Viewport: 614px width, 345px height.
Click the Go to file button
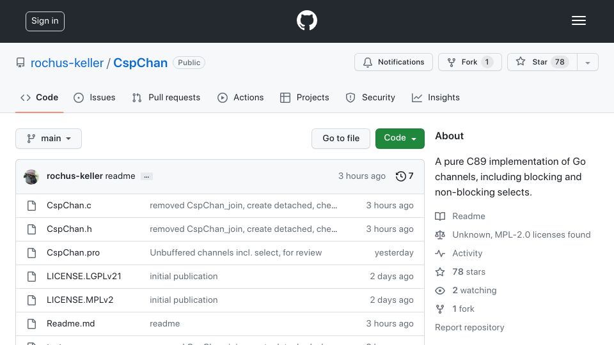coord(341,139)
